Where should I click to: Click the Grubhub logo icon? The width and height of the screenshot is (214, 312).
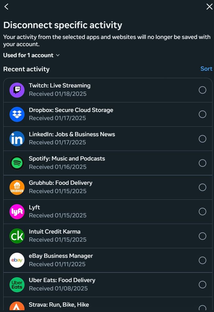tap(17, 187)
